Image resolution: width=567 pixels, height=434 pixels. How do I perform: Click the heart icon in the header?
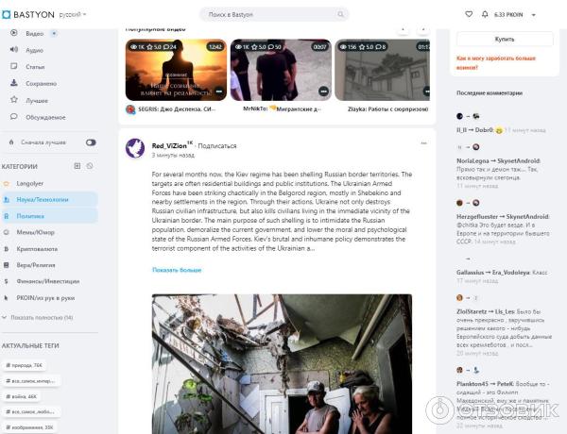(470, 14)
